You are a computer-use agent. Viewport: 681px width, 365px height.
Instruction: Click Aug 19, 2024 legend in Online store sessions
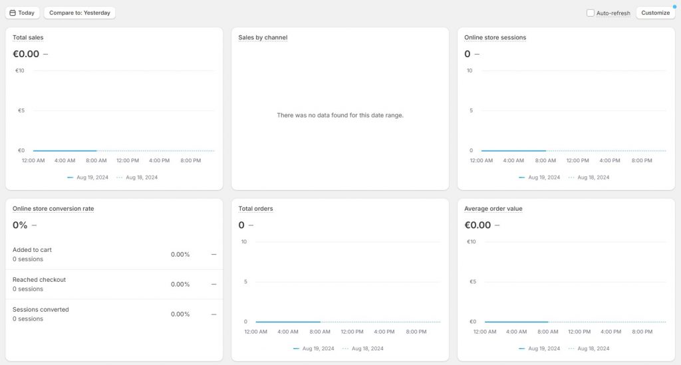539,178
